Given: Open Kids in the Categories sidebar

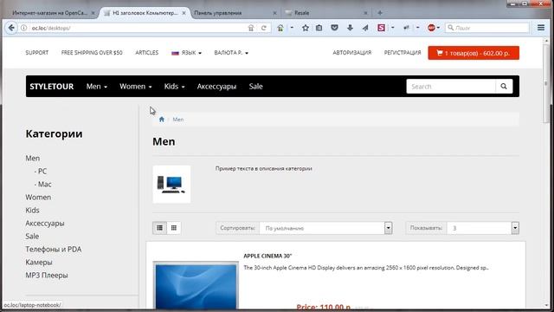Looking at the screenshot, I should click(32, 210).
